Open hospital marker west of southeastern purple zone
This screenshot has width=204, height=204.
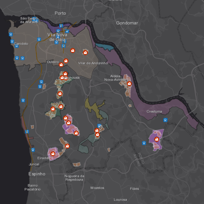point(144,143)
